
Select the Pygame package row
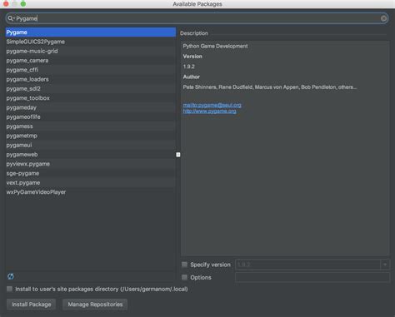pyautogui.click(x=91, y=32)
